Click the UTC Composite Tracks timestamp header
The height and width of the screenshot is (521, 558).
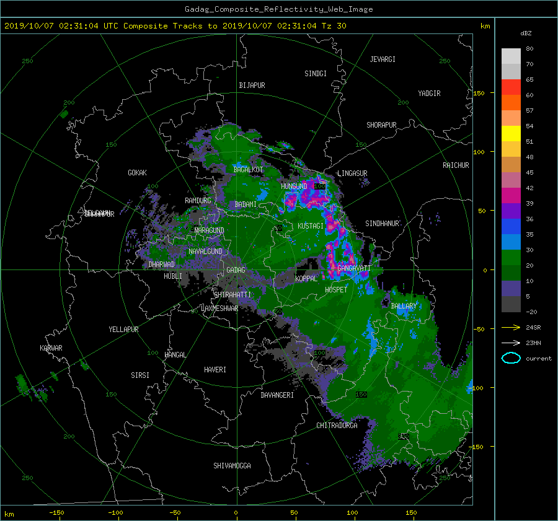(175, 26)
